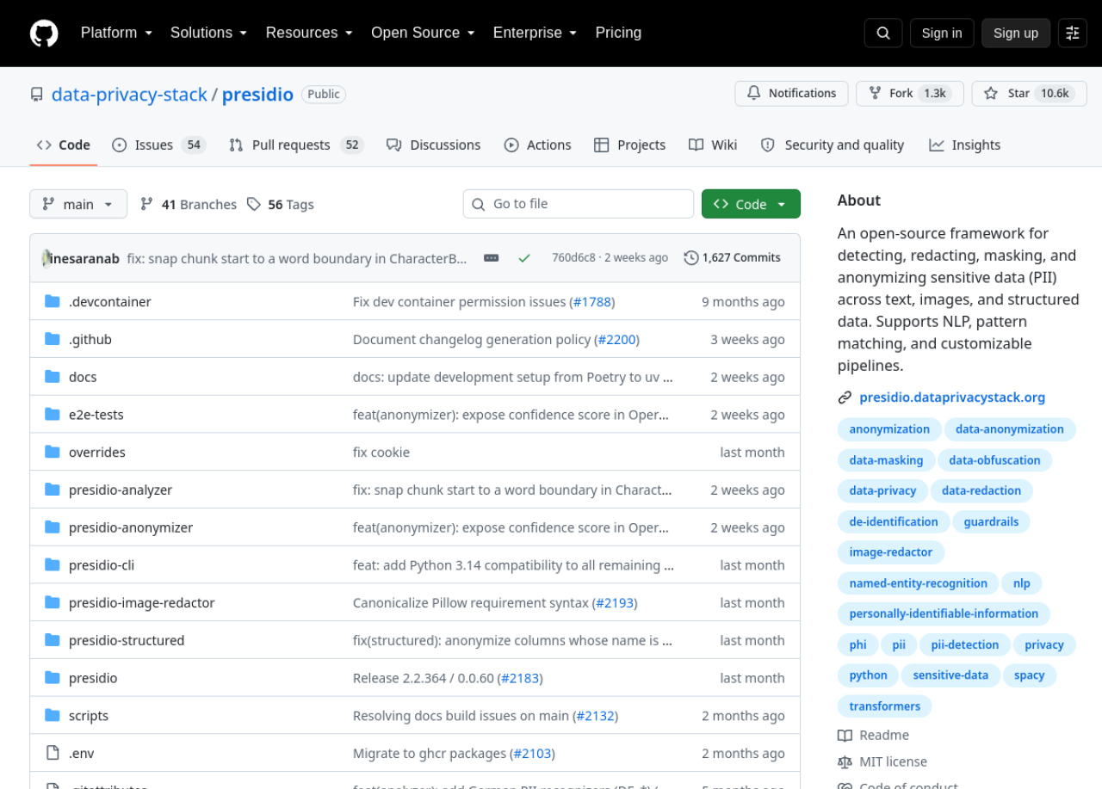Click the link icon beside presidio.dataprivacystack.org
This screenshot has height=789, width=1102.
[845, 398]
